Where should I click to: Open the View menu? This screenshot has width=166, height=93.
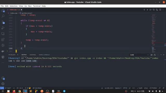pos(21,6)
